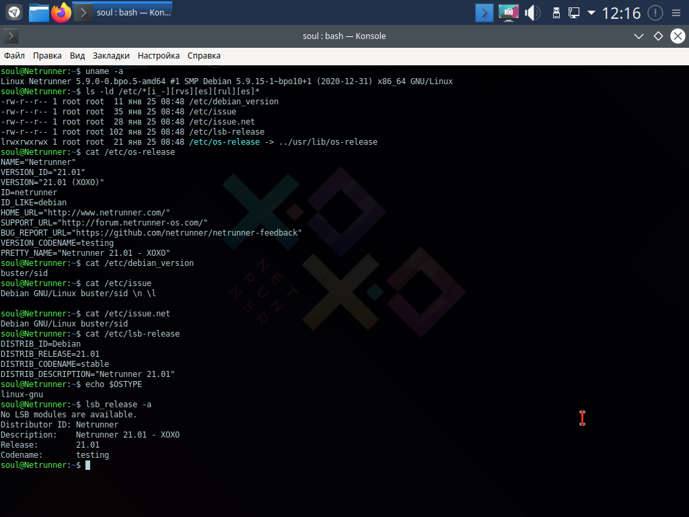Click the terminal cursor at the last prompt
The height and width of the screenshot is (517, 689).
88,465
